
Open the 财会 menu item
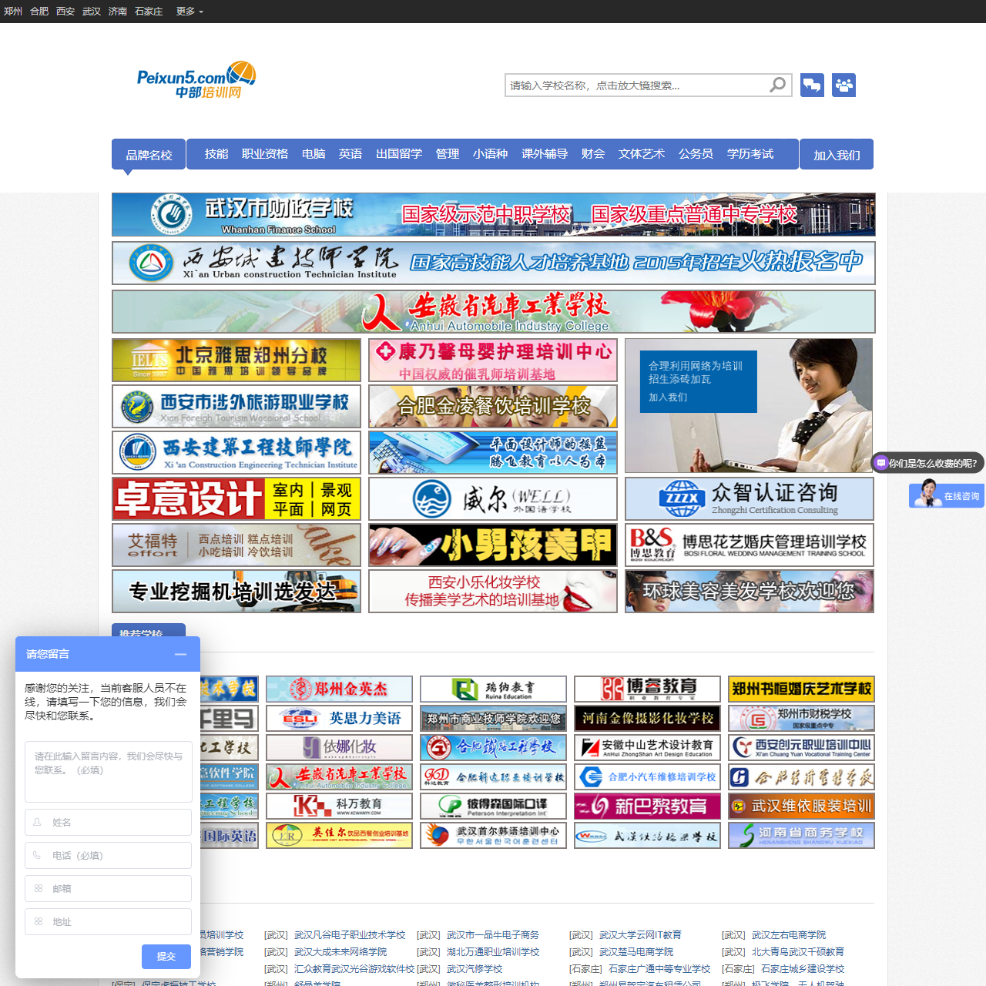593,154
